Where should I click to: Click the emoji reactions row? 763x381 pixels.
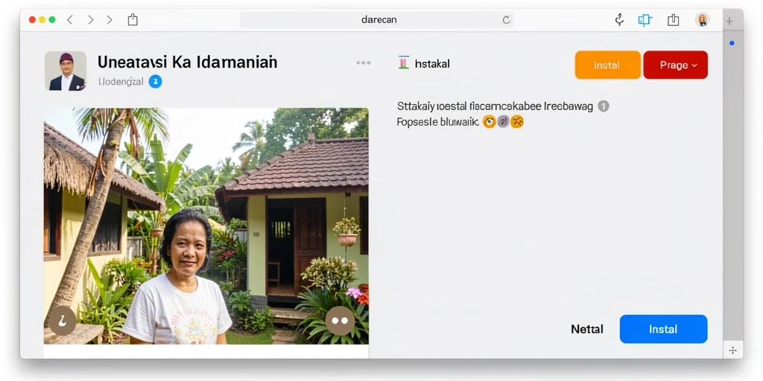pos(503,121)
